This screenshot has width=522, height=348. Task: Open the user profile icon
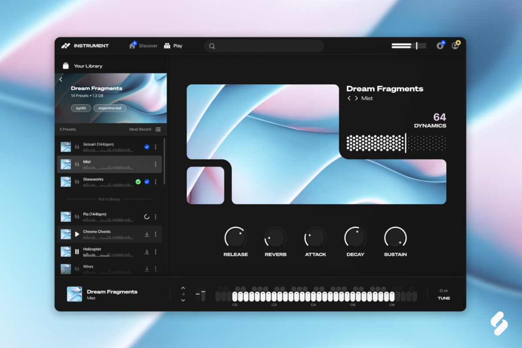point(455,46)
